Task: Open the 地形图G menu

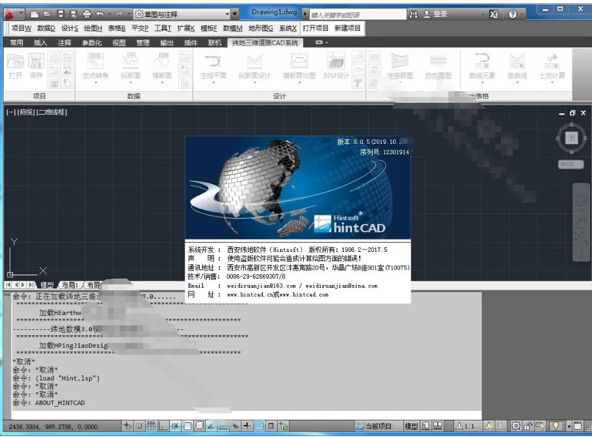Action: click(260, 29)
